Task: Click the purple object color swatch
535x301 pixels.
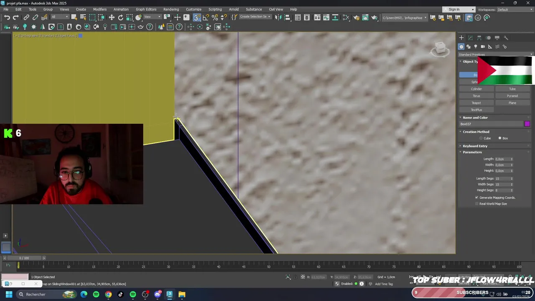Action: [x=527, y=124]
